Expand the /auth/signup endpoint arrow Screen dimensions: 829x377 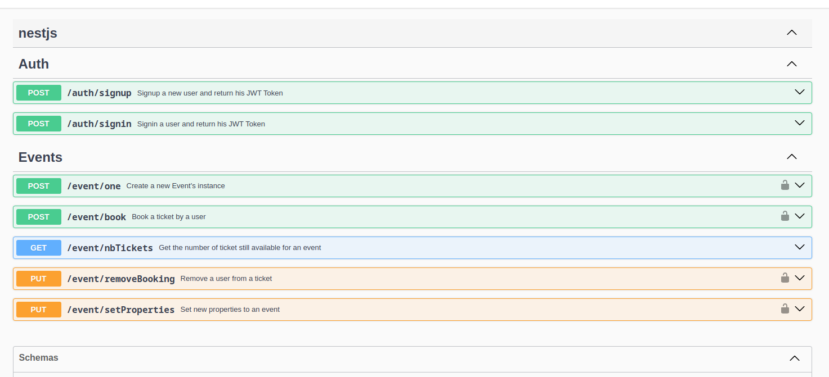pos(799,92)
